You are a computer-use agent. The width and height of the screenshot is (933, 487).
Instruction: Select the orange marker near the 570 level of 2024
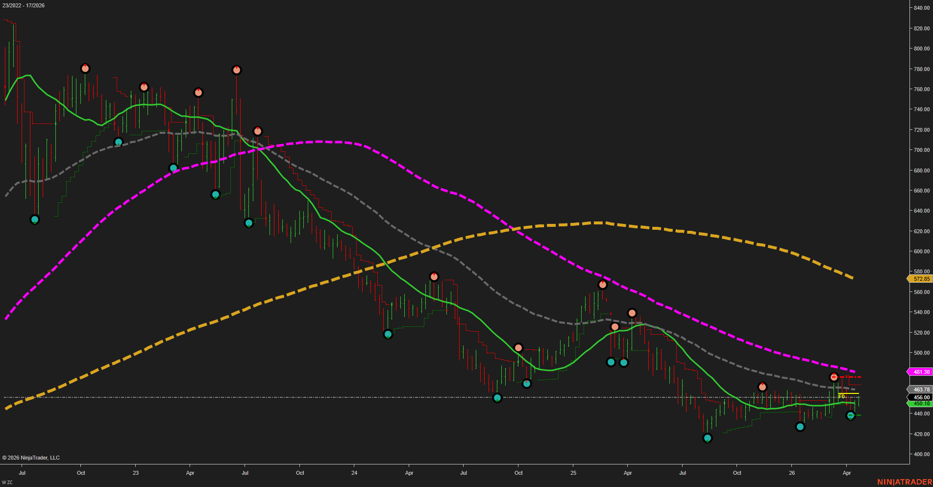coord(434,276)
